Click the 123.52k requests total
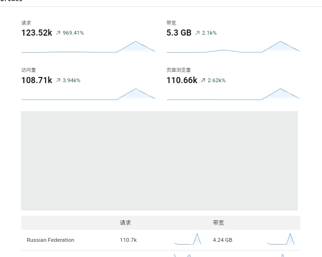Viewport: 322px width, 257px height. click(37, 33)
